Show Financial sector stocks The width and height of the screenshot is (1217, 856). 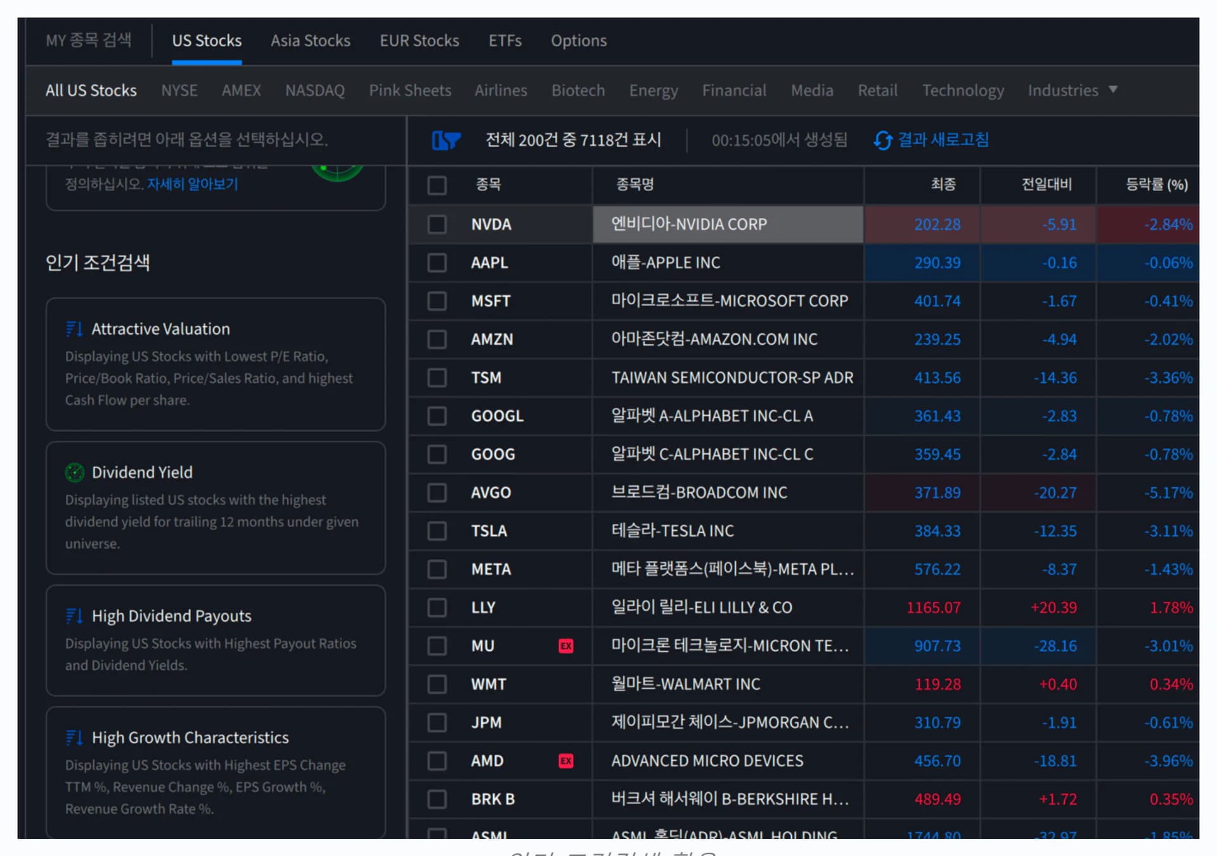click(x=734, y=90)
